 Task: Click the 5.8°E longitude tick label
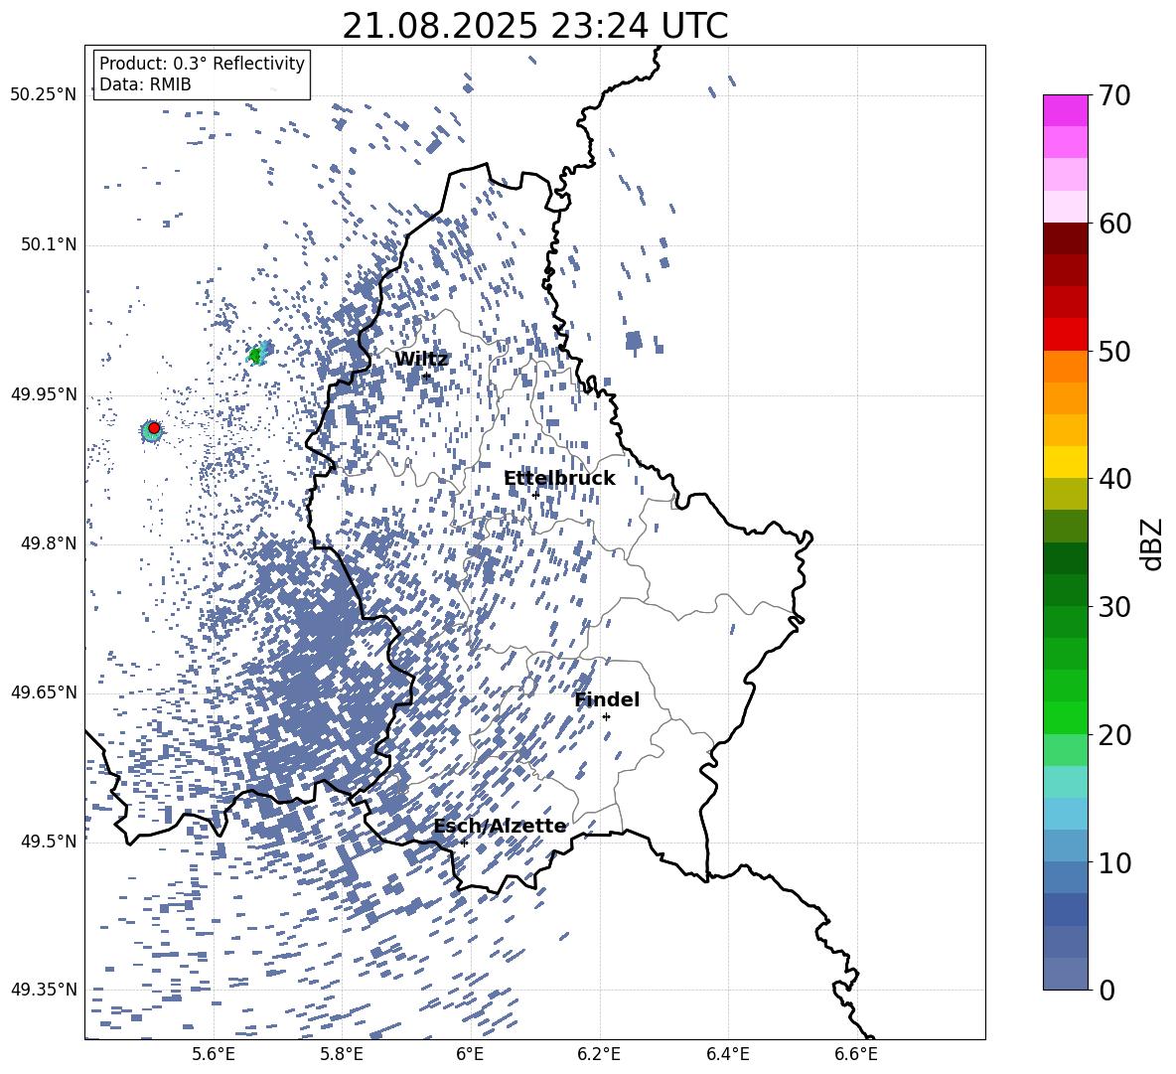point(342,1054)
